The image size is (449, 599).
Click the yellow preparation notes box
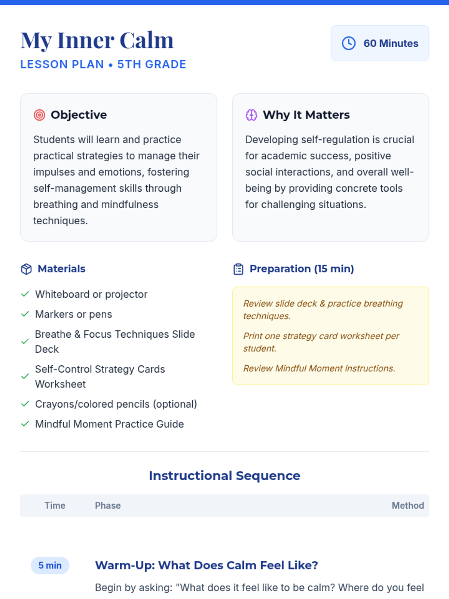[330, 336]
